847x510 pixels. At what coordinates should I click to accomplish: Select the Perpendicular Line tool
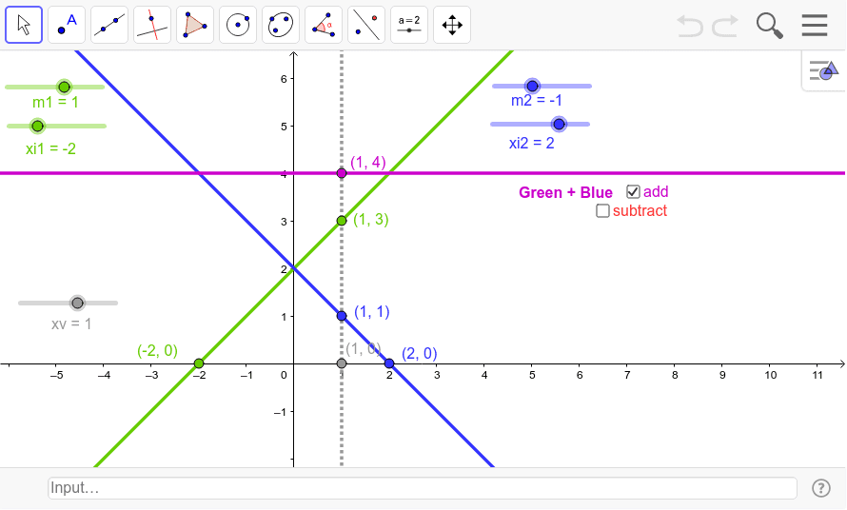pos(152,25)
